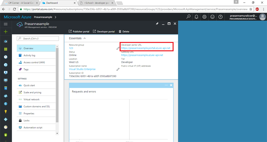267x142 pixels.
Task: Click the resource menu scrollbar down arrow
Action: click(57, 133)
